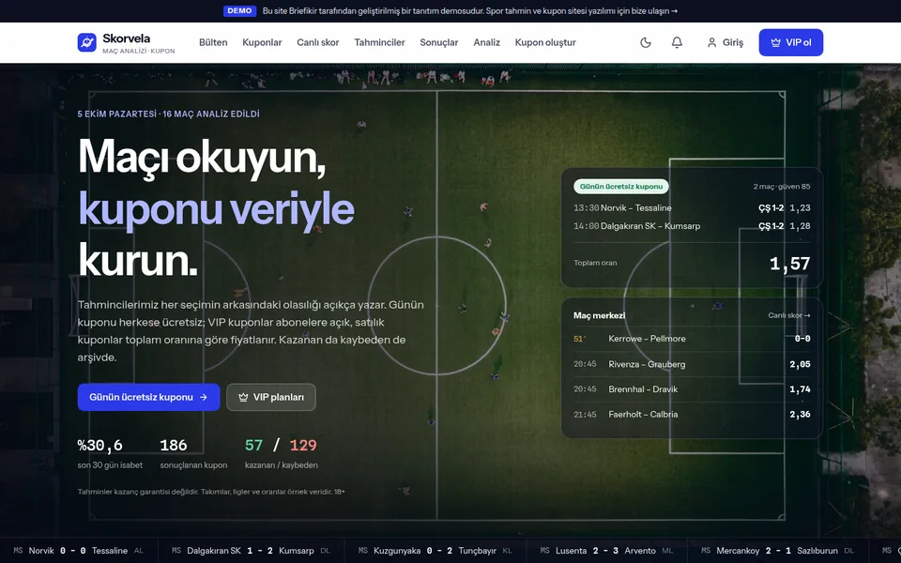
Task: Click the VIP ol button
Action: pos(790,42)
